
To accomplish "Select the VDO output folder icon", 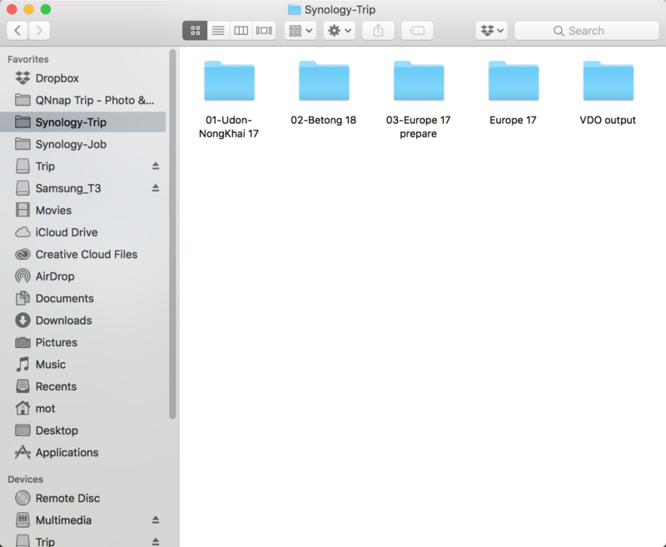I will coord(608,81).
